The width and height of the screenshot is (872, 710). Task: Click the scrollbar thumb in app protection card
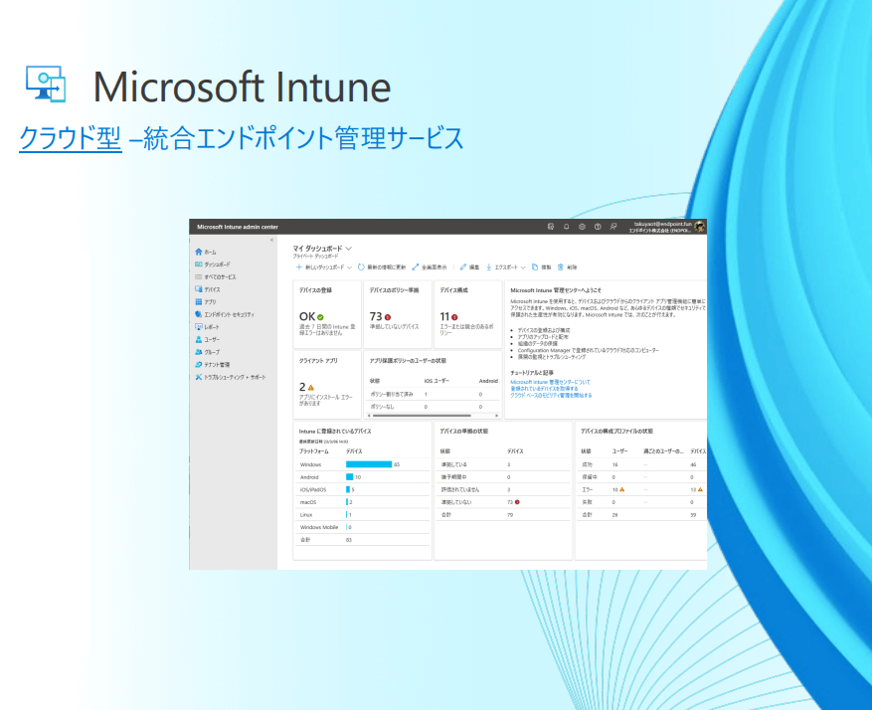pyautogui.click(x=423, y=416)
